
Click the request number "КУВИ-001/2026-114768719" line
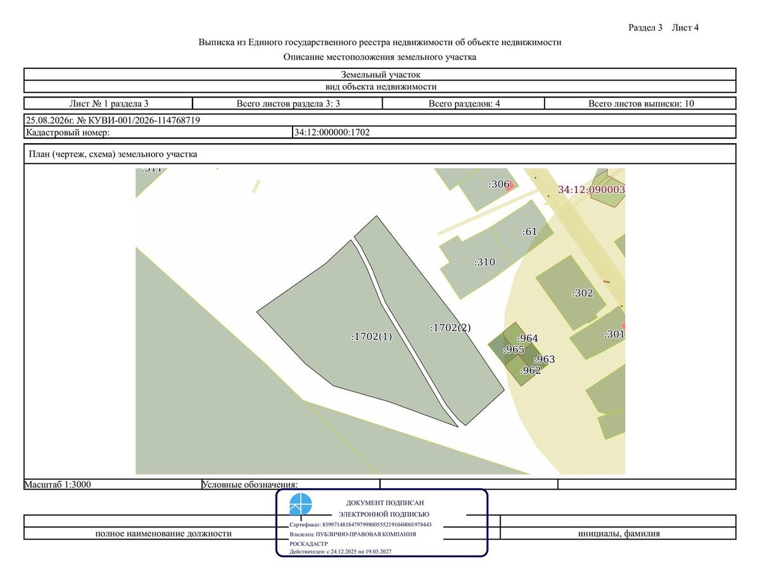pos(380,120)
